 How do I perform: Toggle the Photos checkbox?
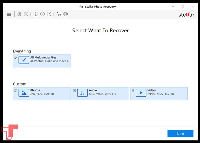[16, 90]
